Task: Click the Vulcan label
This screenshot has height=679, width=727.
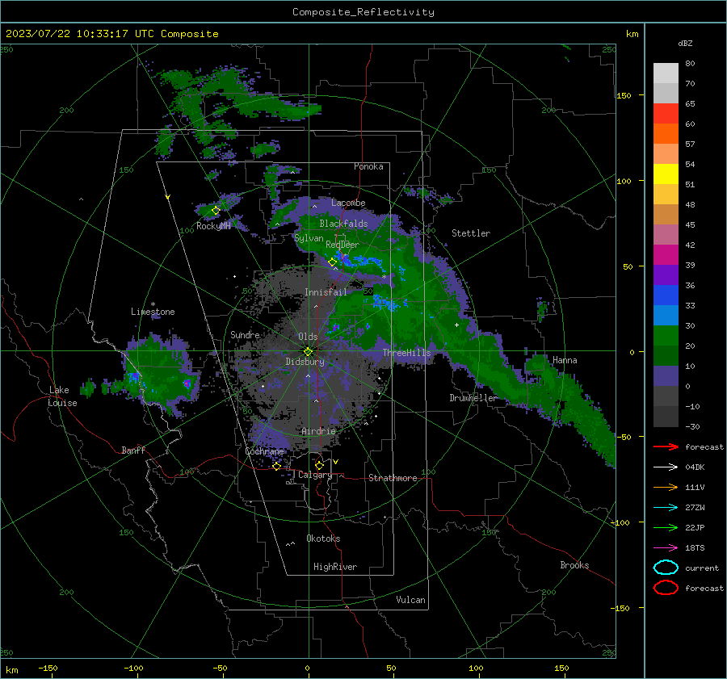Action: pos(410,600)
